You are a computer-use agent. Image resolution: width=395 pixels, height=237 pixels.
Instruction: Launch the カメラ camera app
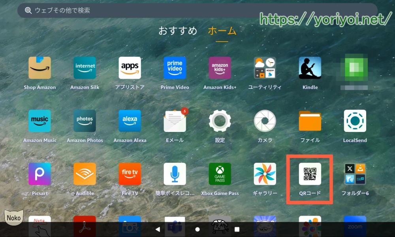coord(265,121)
